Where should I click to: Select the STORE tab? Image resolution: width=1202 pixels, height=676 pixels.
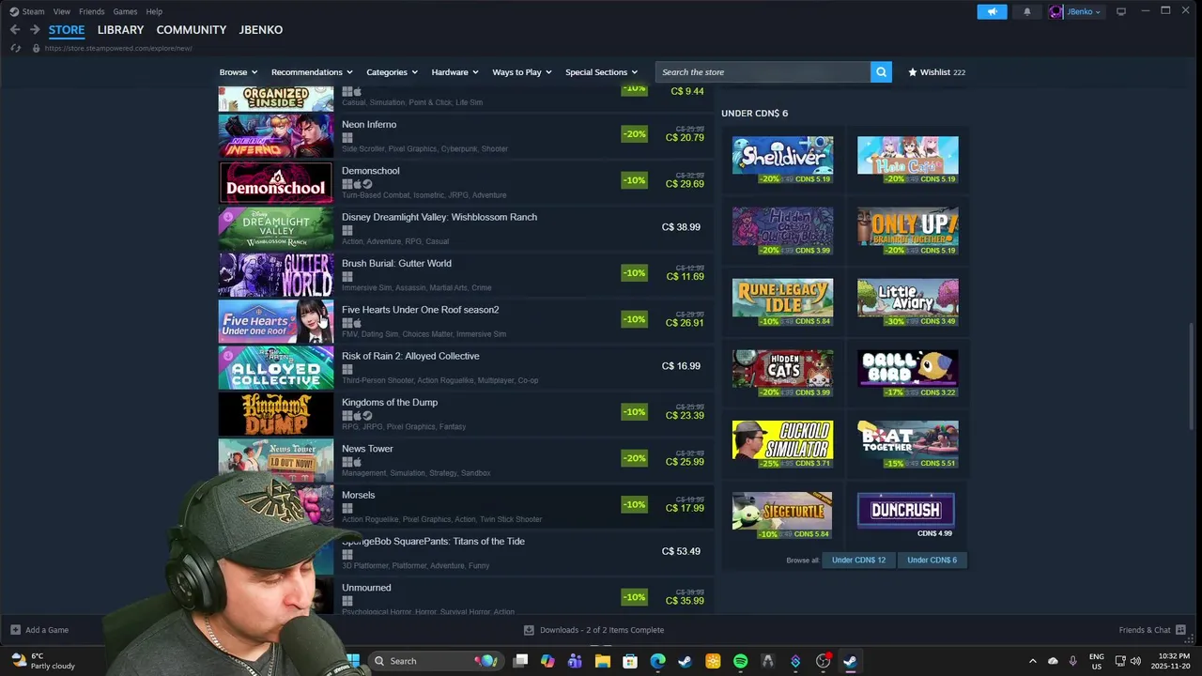(67, 30)
